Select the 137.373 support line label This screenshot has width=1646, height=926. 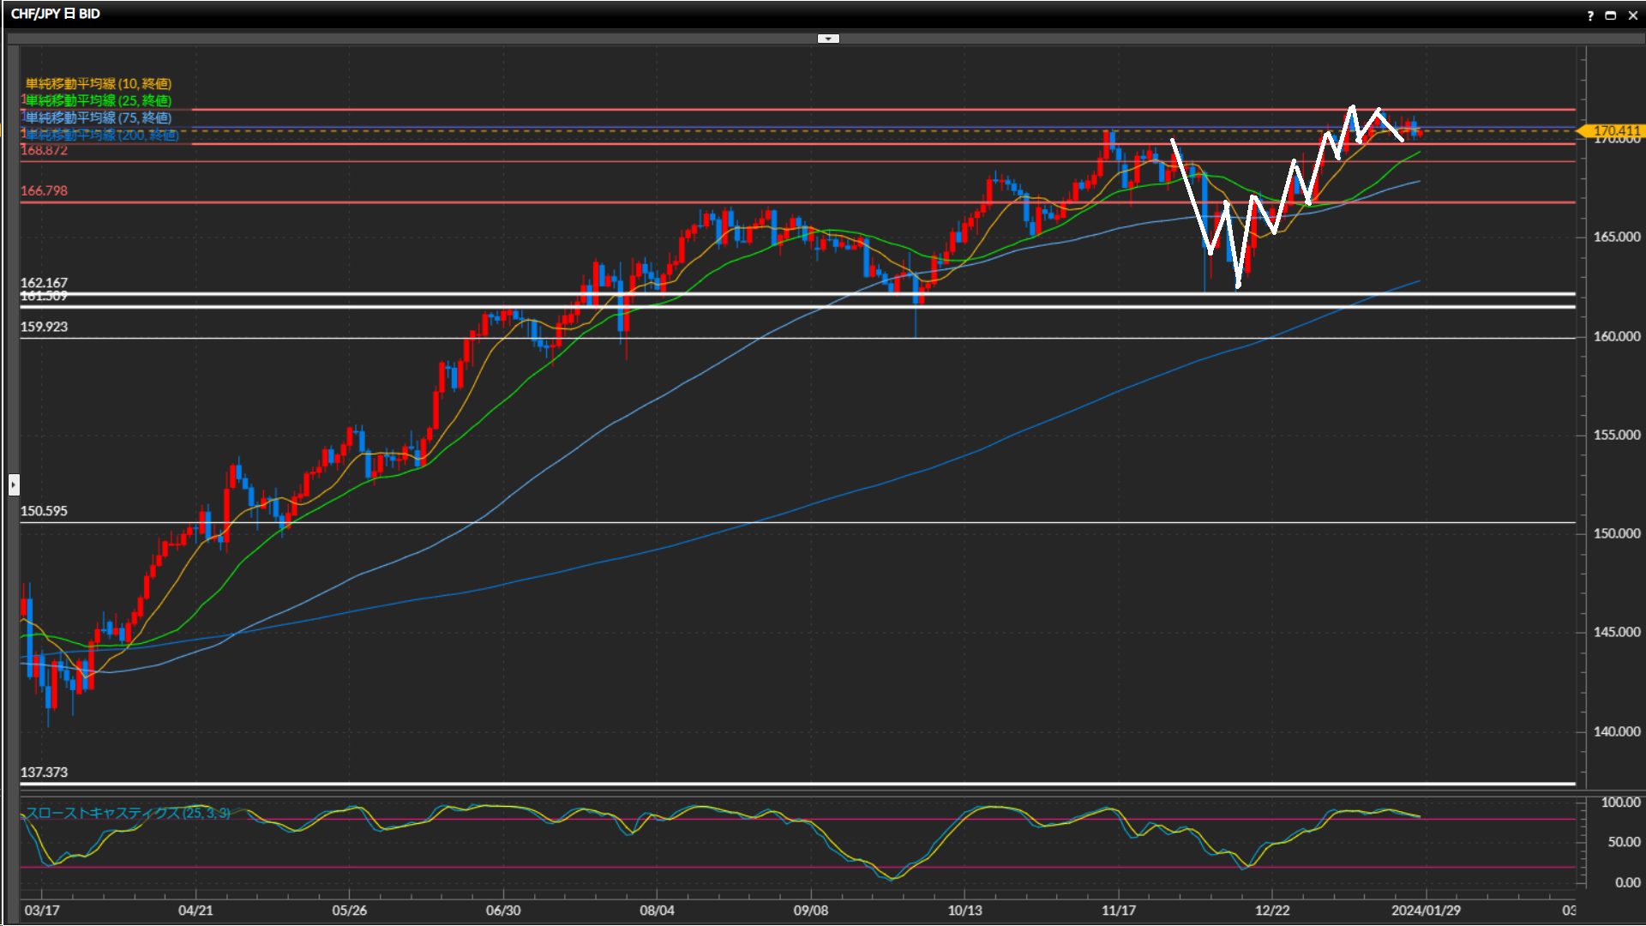pyautogui.click(x=44, y=773)
